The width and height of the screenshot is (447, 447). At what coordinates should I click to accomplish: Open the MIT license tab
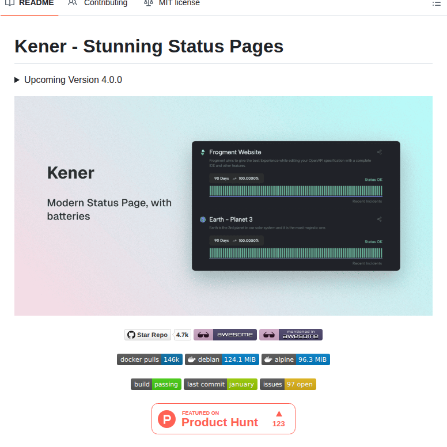[x=179, y=3]
